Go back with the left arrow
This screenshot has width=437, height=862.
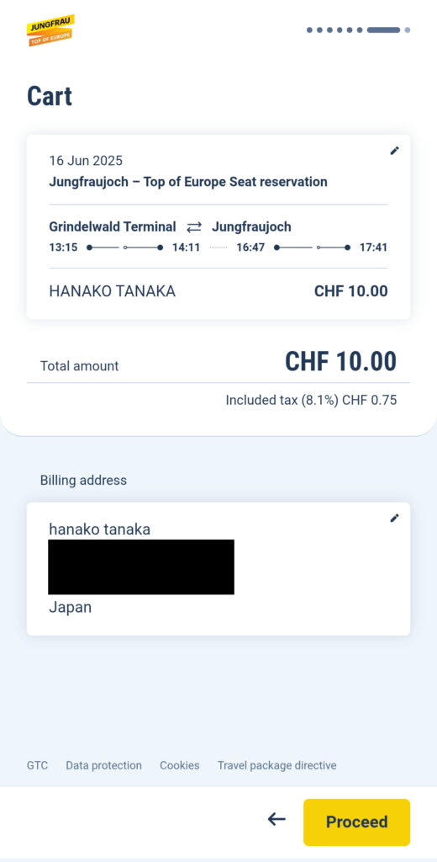coord(276,820)
